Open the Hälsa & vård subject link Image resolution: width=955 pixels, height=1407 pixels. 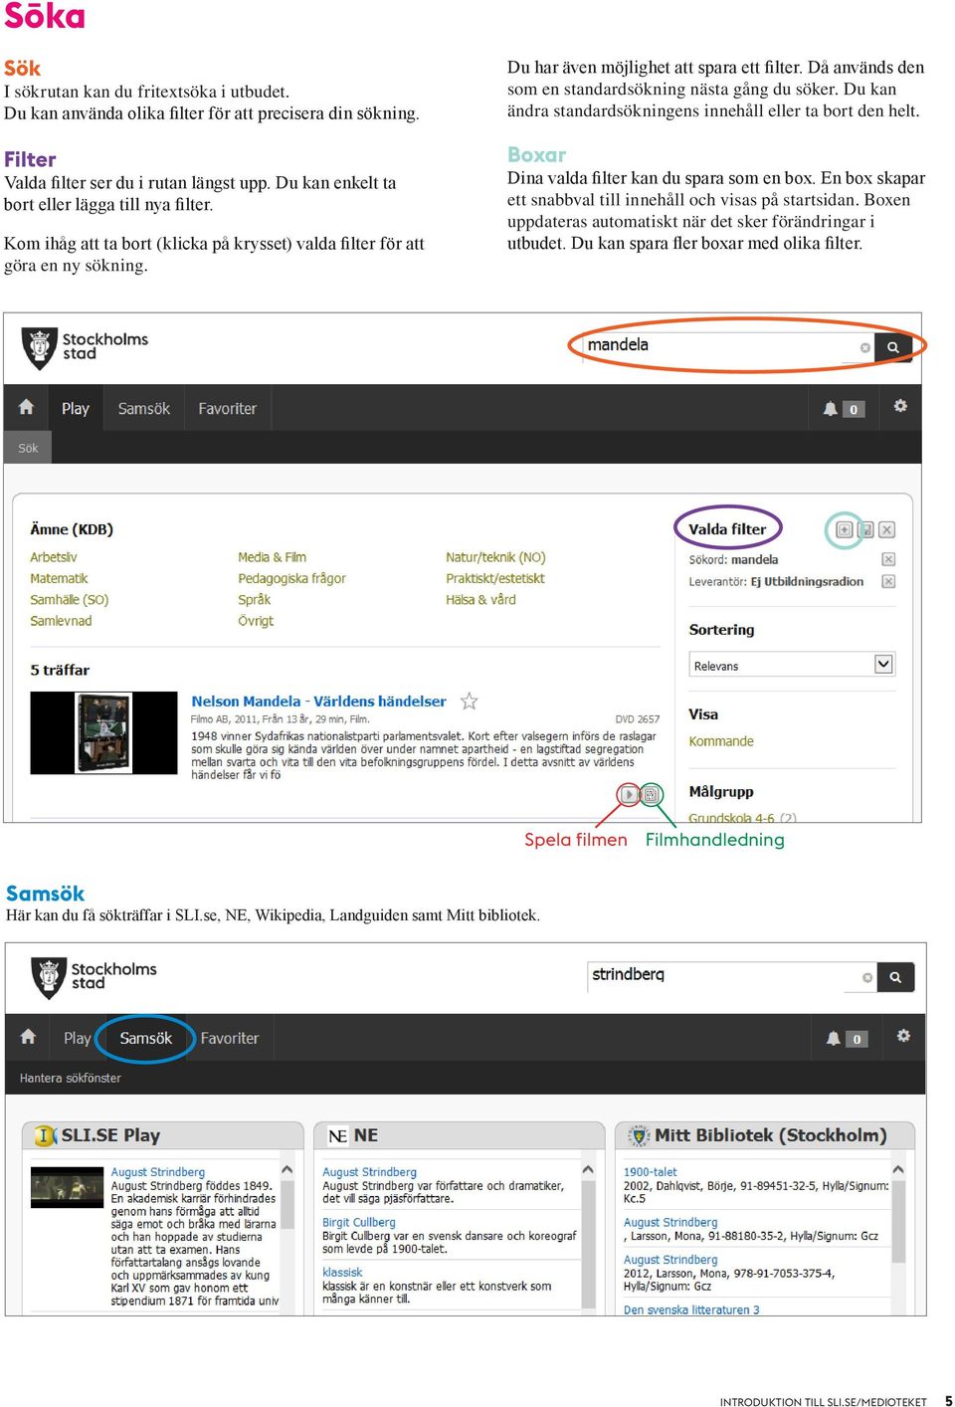(480, 600)
